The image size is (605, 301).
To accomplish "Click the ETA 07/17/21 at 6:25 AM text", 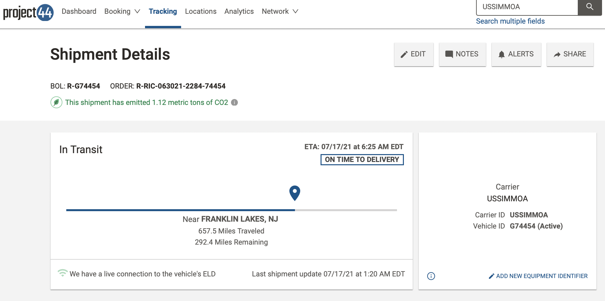I will click(354, 147).
